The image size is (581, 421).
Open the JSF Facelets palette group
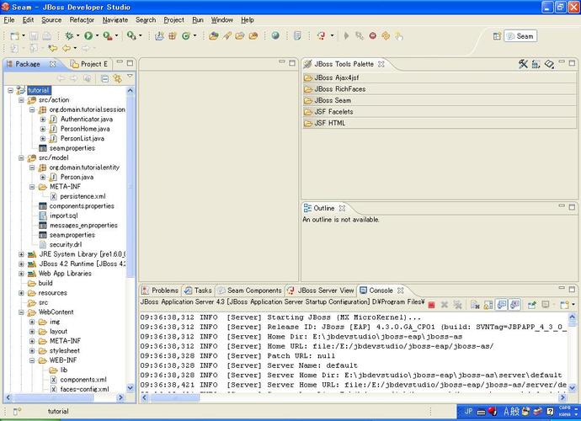[x=440, y=111]
